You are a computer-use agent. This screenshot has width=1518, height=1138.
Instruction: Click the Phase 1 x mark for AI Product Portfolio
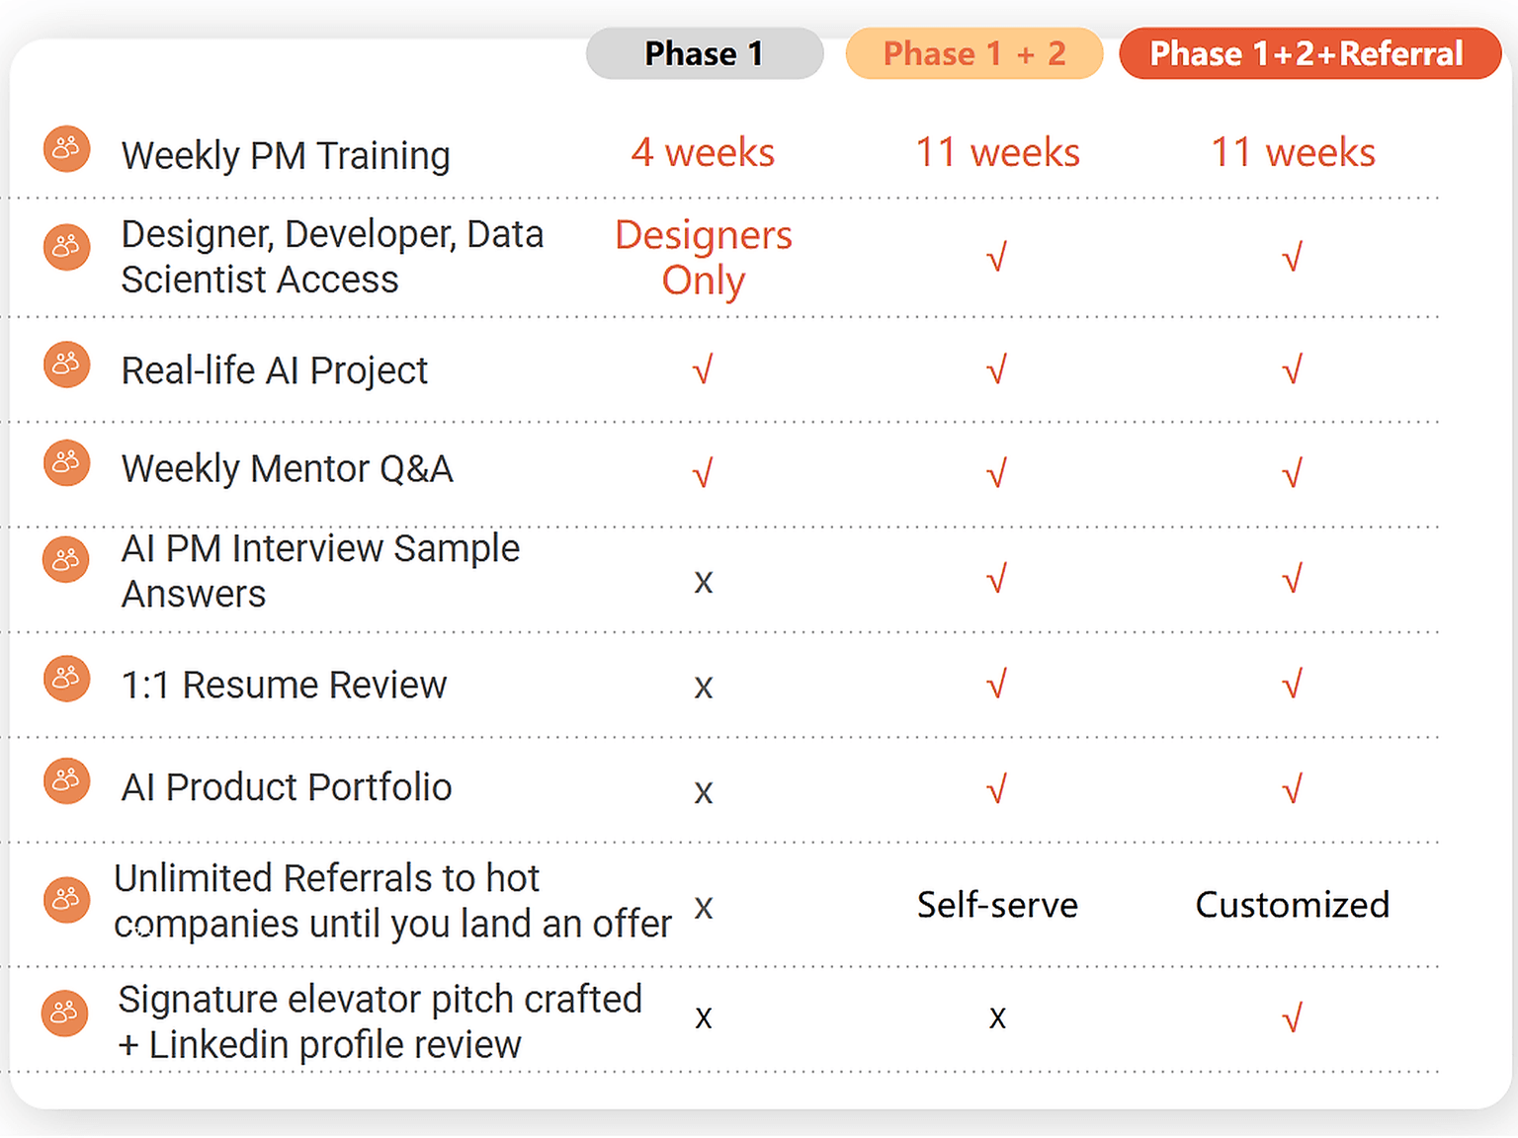tap(703, 791)
